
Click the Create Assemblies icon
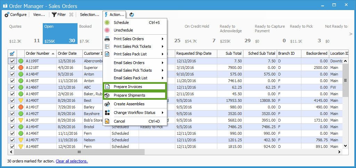tap(107, 104)
